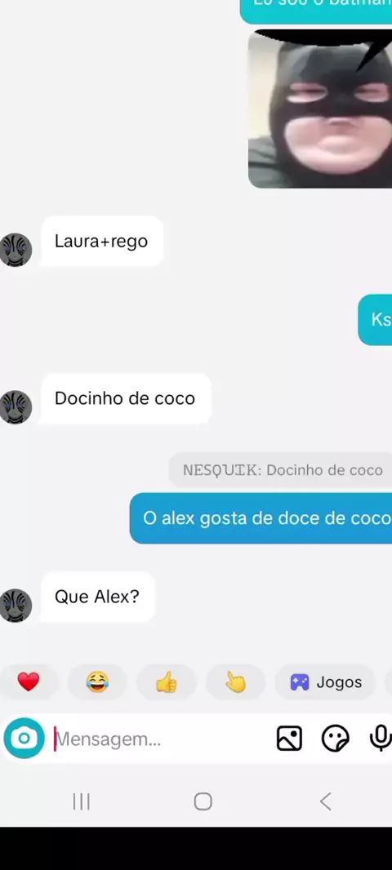Open the Jogos games button

coord(325,682)
